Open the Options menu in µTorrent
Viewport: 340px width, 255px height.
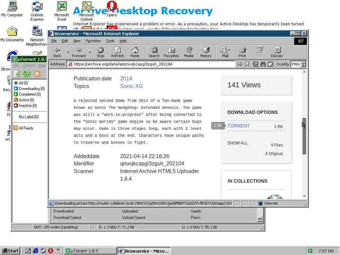[29, 65]
